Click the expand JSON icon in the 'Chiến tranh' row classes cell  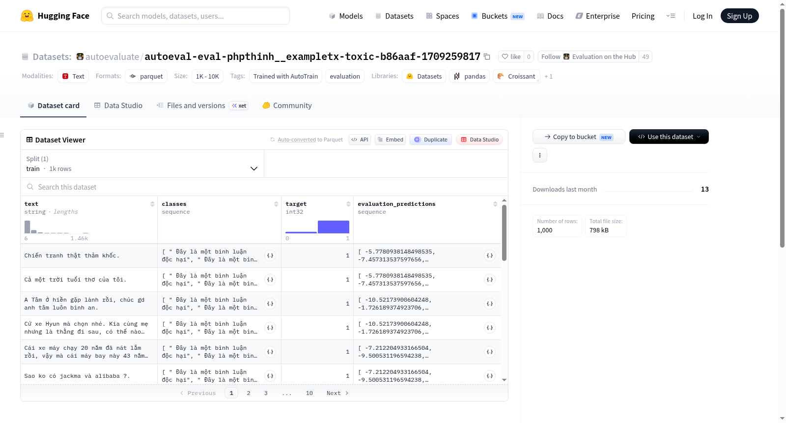pyautogui.click(x=270, y=255)
